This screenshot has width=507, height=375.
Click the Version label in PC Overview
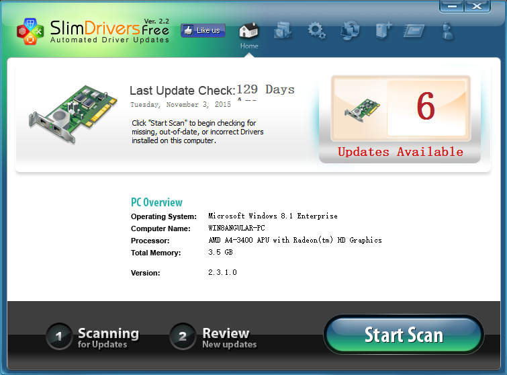tap(146, 273)
